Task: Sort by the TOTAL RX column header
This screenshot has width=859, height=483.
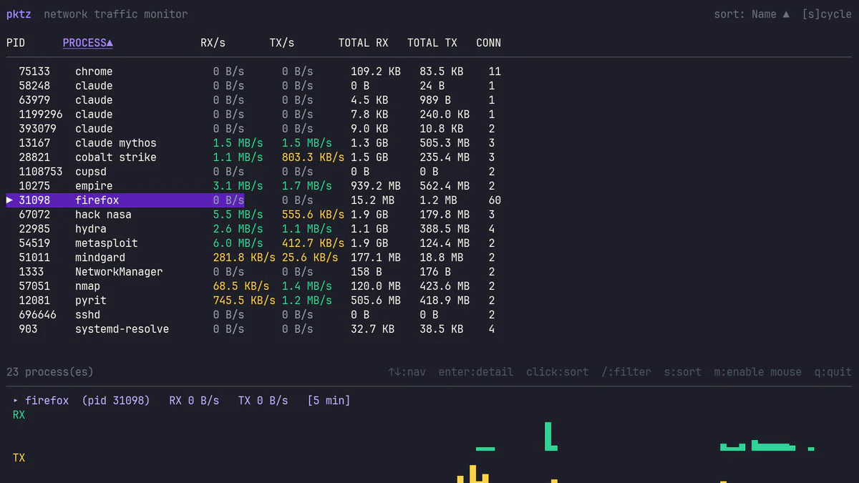Action: 363,43
